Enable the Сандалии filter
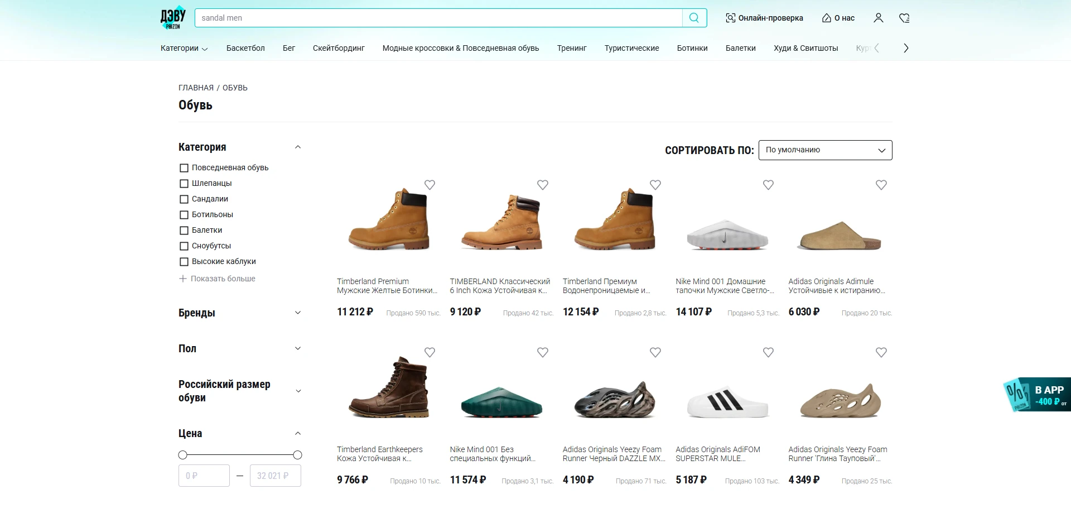Viewport: 1071px width, 513px height. click(184, 199)
